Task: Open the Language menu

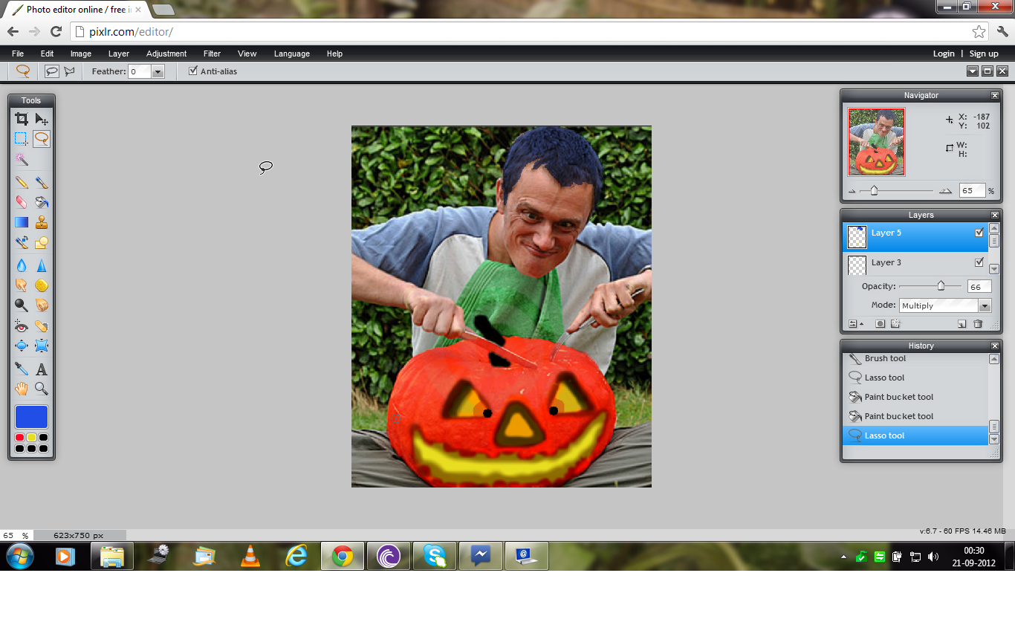Action: pos(292,54)
